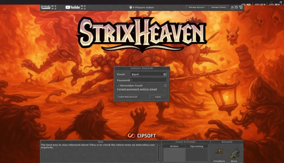The height and width of the screenshot is (163, 284).
Task: Select the boosted Creature sprite
Action: [219, 152]
